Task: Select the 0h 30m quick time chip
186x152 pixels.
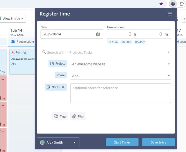Action: point(126,42)
